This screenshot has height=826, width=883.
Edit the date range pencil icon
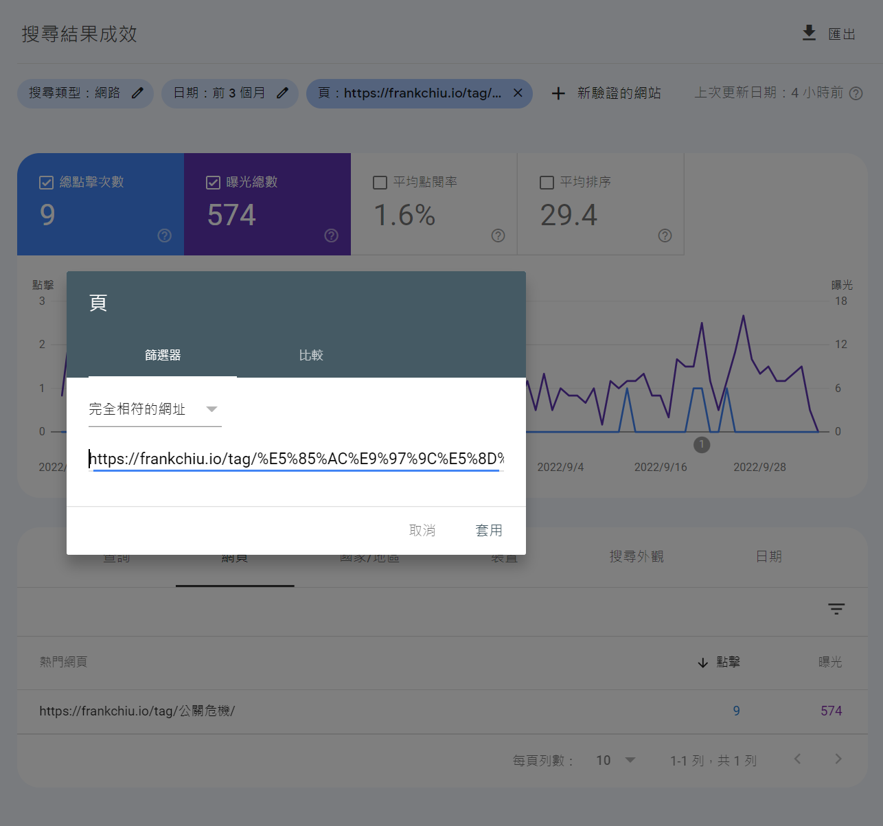click(282, 93)
